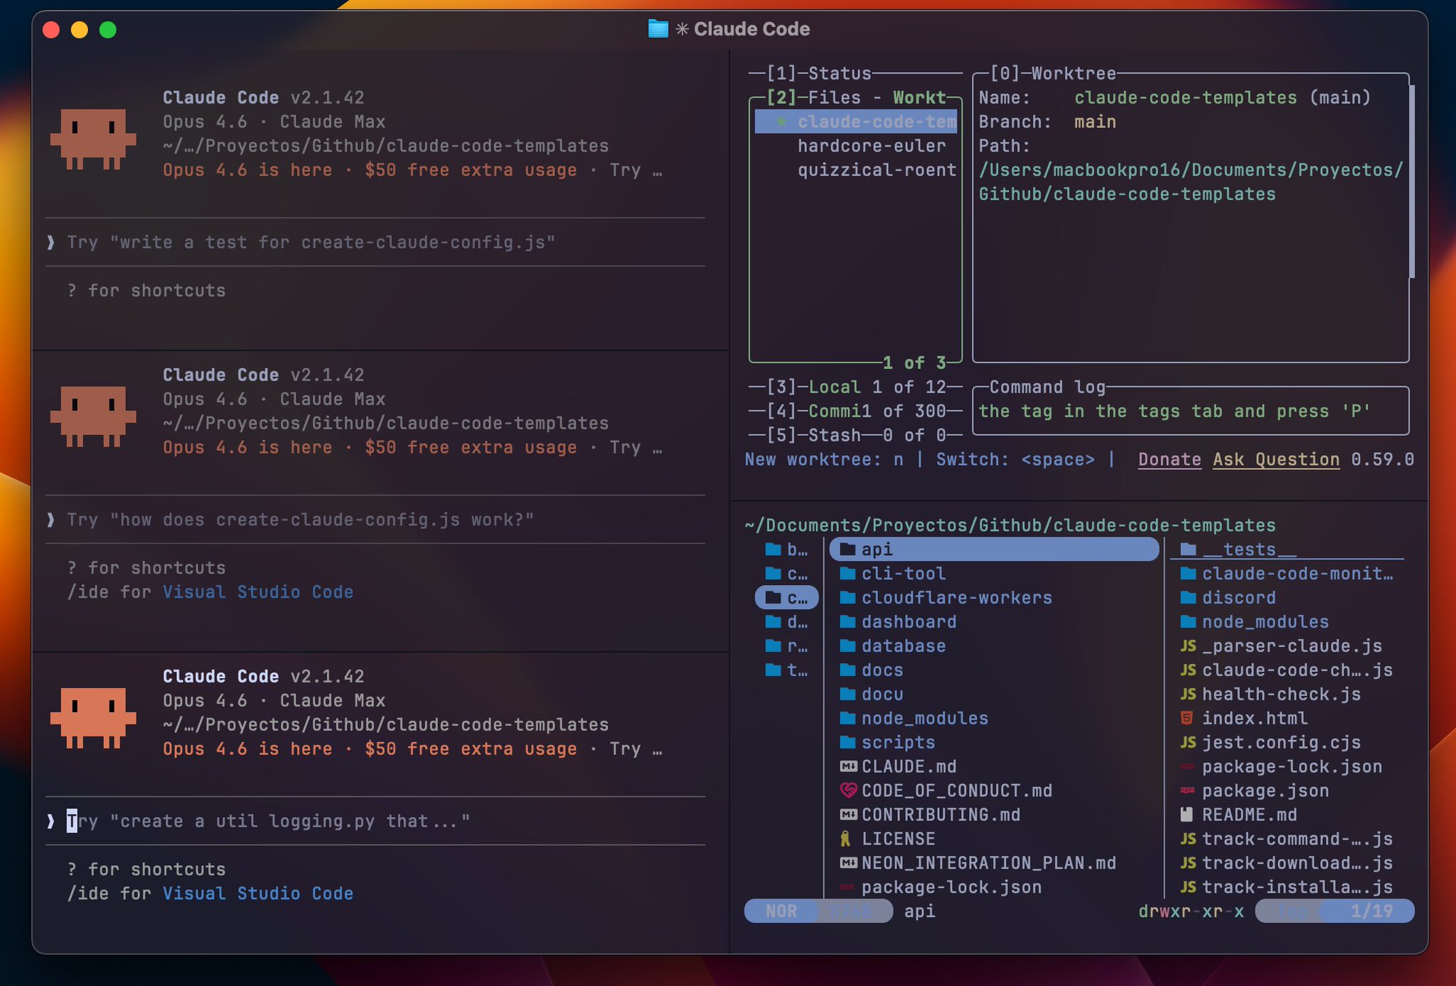The width and height of the screenshot is (1456, 986).
Task: Click the LICENSE file ribbon icon
Action: click(x=846, y=839)
